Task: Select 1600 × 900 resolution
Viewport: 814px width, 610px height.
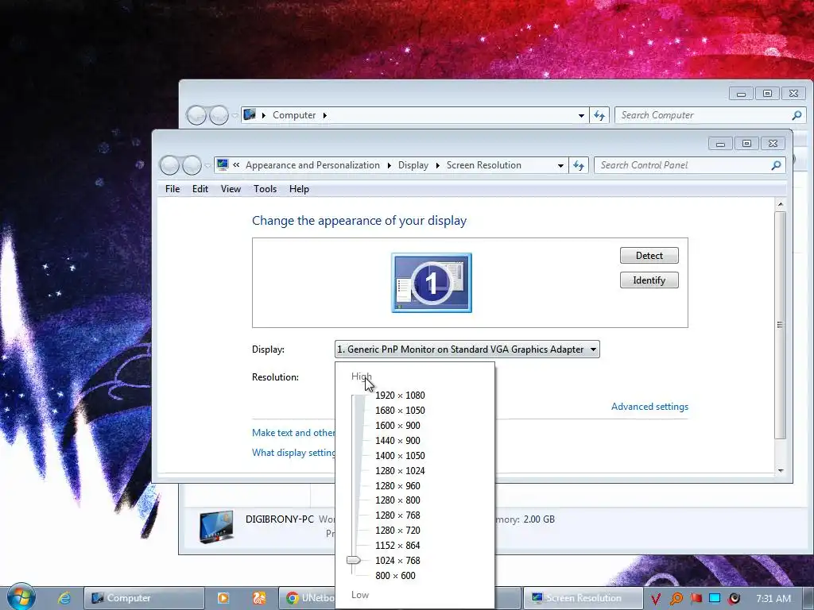Action: [x=397, y=426]
